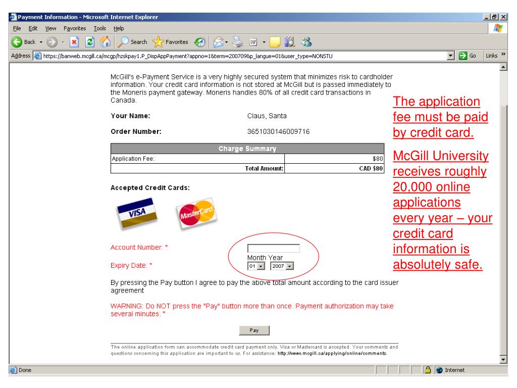
Task: Open the History clock icon
Action: 200,42
